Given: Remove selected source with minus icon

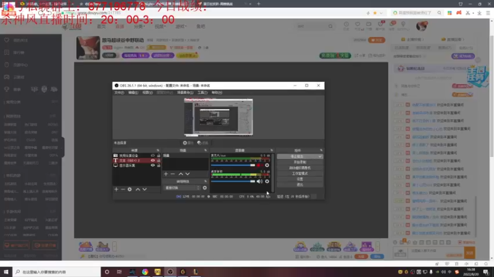Looking at the screenshot, I should tap(123, 190).
